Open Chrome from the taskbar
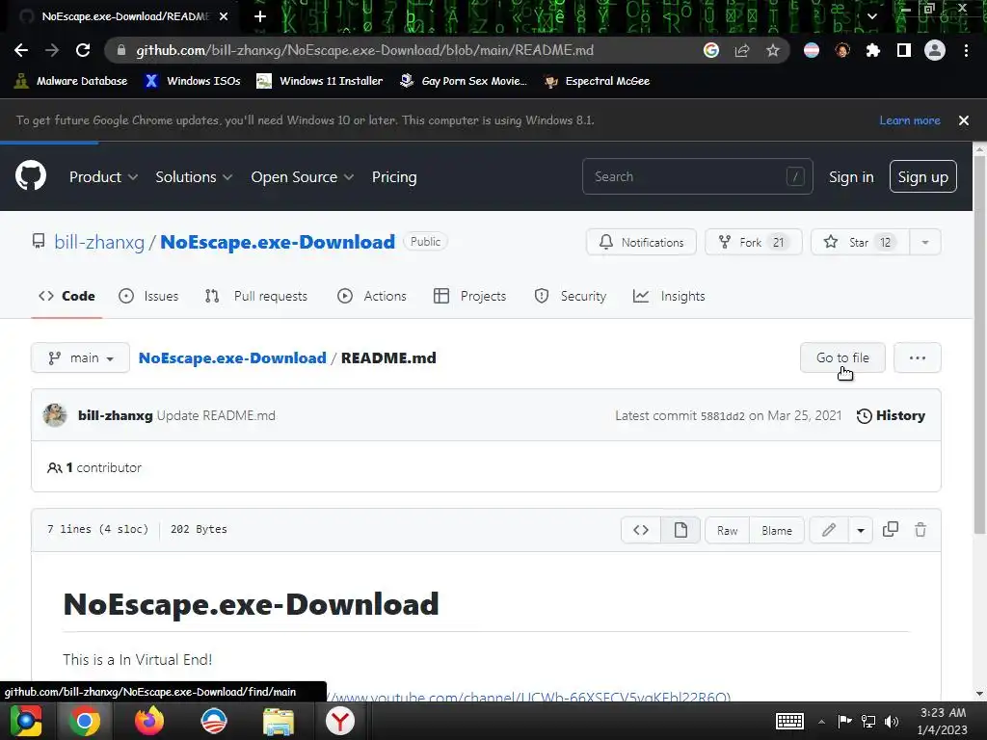 point(84,721)
